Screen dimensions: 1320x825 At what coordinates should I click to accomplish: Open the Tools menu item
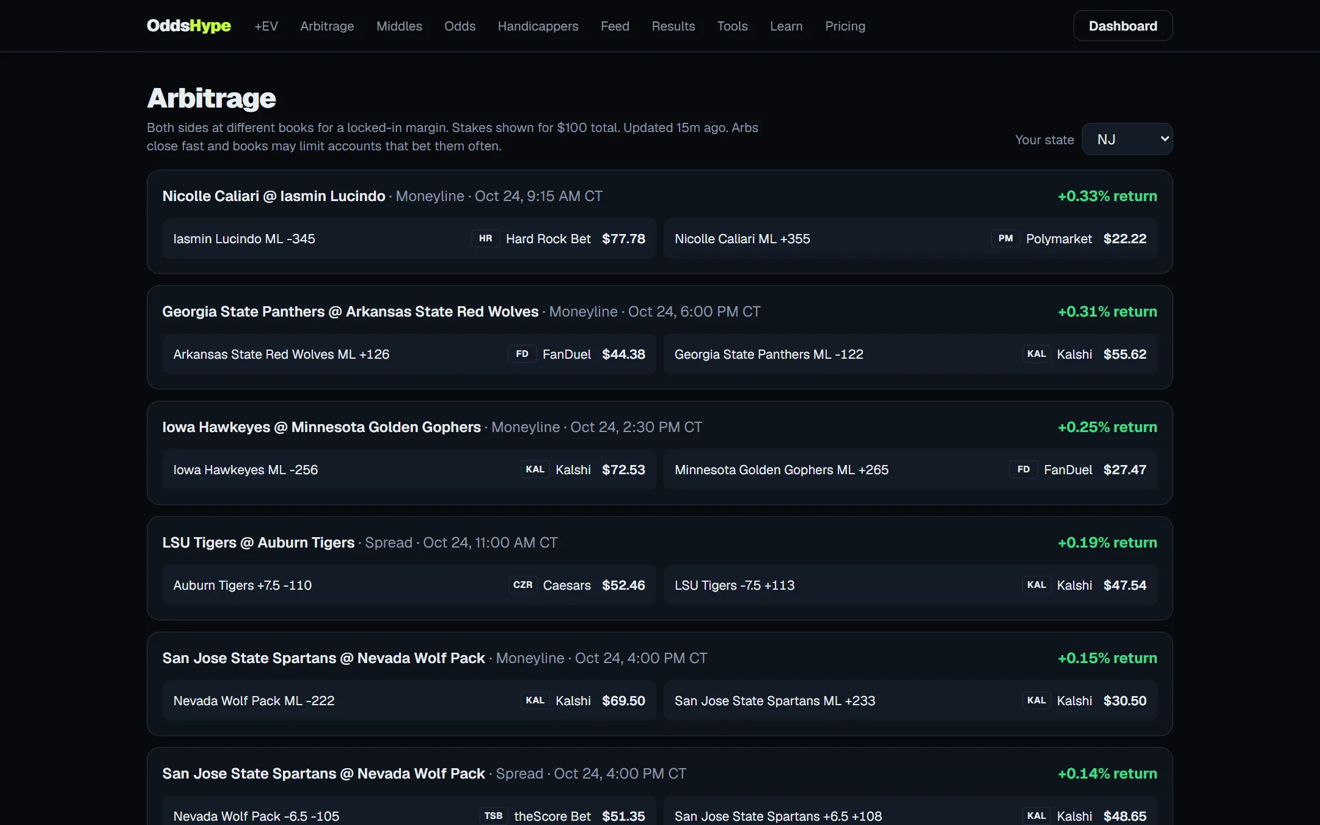click(x=732, y=26)
